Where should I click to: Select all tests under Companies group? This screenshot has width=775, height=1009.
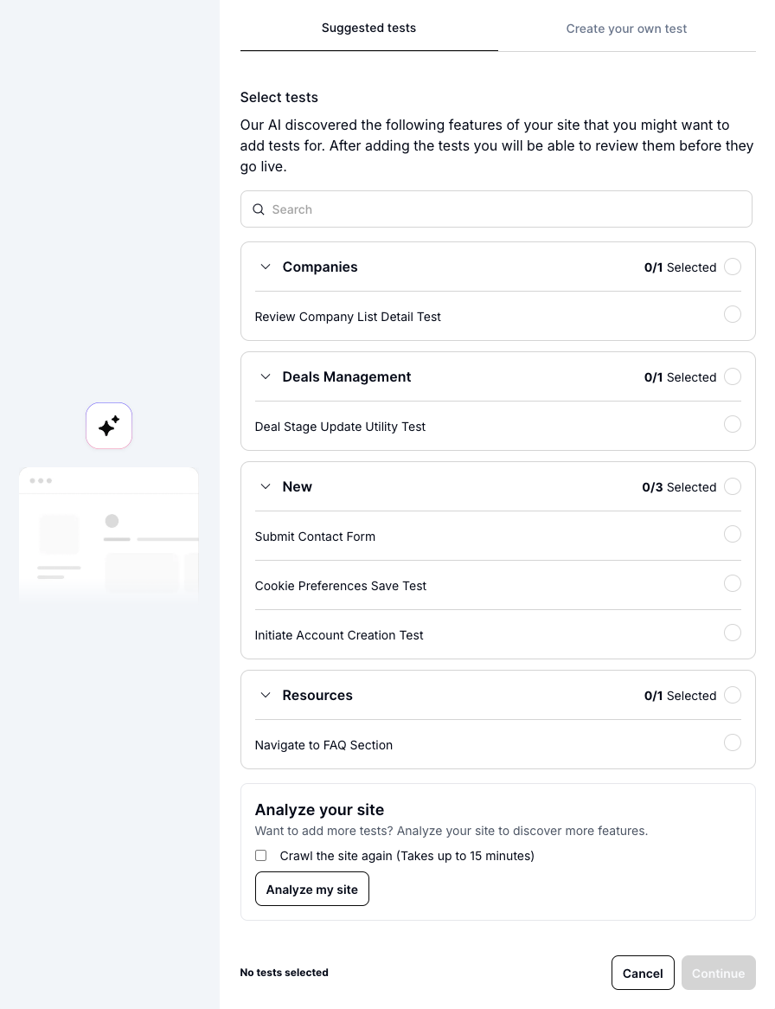tap(733, 267)
